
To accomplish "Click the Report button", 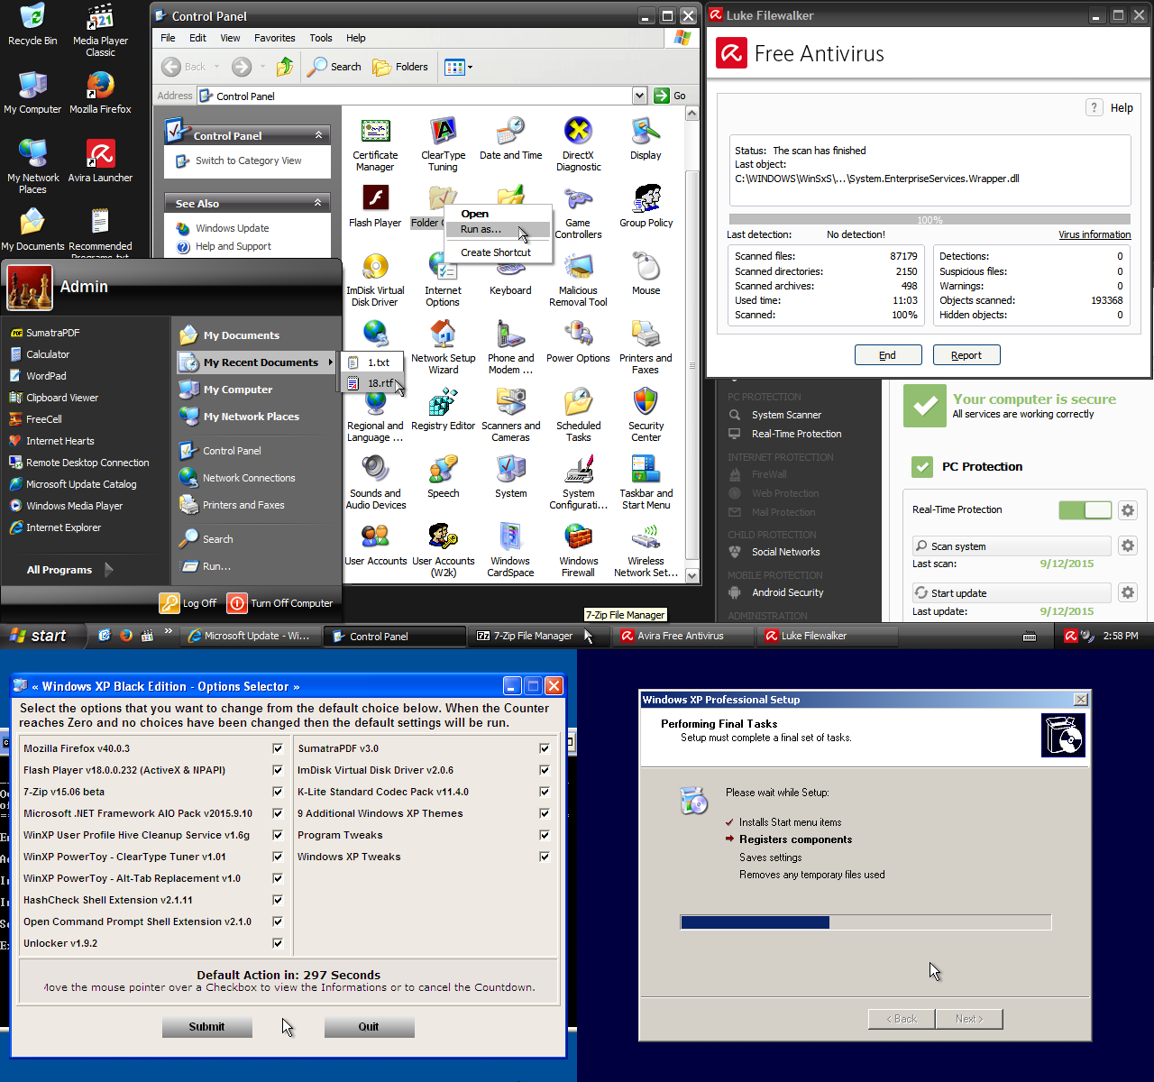I will (x=966, y=355).
